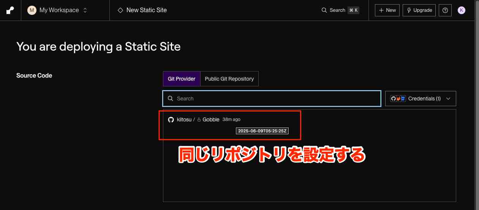
Task: Click the ⌘K shortcut badge
Action: coord(353,10)
